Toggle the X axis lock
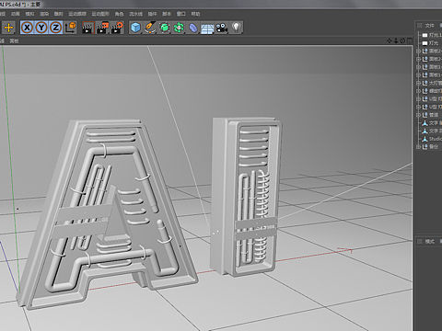The width and height of the screenshot is (442, 331). tap(27, 28)
